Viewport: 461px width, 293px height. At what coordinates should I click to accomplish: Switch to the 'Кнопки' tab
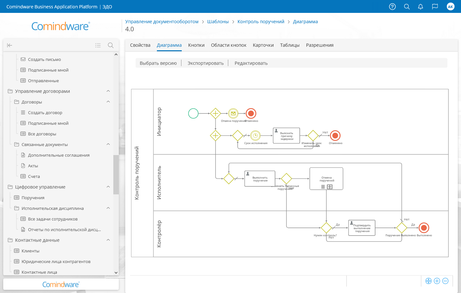click(196, 45)
